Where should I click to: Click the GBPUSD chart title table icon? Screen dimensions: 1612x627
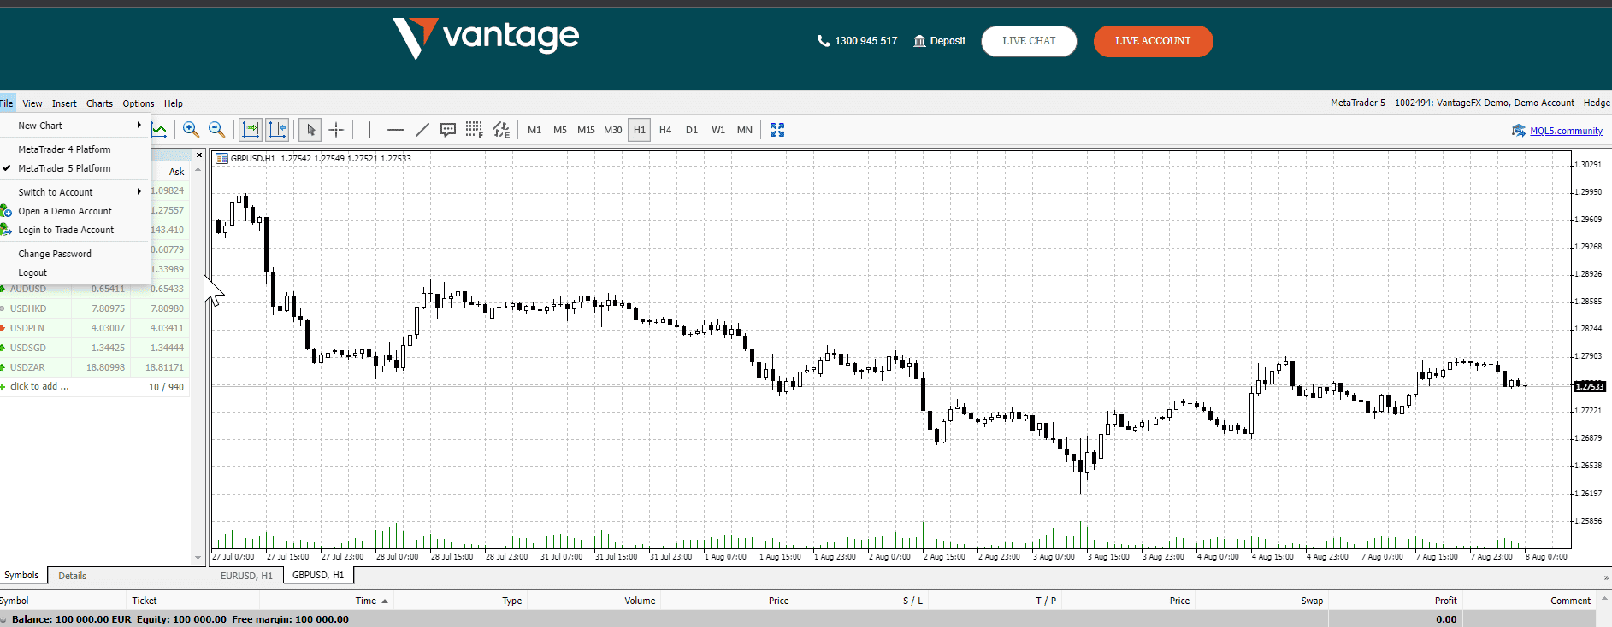pos(221,158)
